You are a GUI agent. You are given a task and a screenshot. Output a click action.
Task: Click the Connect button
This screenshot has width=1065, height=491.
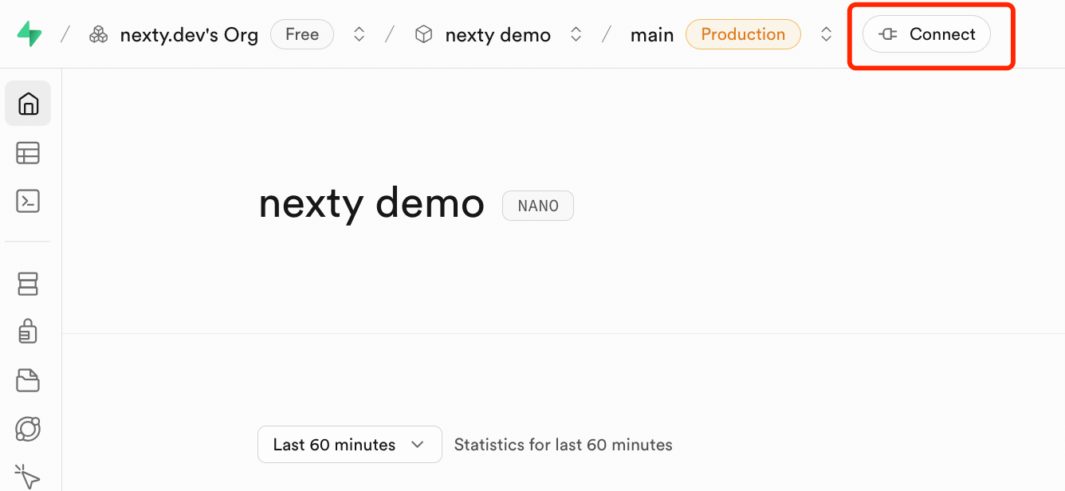[927, 35]
